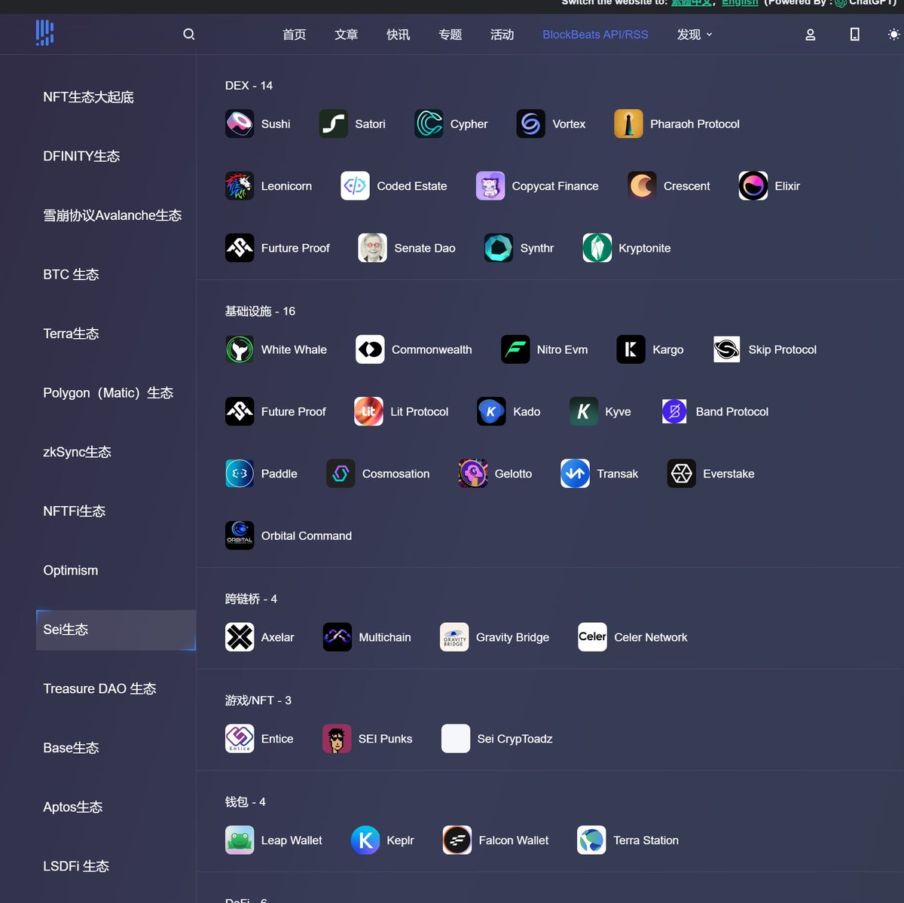The width and height of the screenshot is (904, 903).
Task: Toggle the light/dark theme sun icon
Action: 893,35
